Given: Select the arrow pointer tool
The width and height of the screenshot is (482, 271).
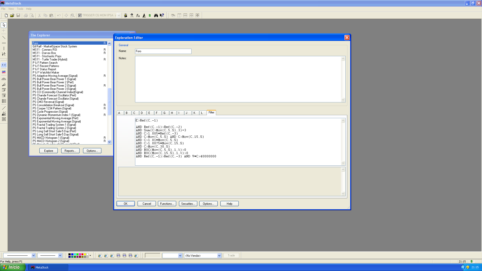Looking at the screenshot, I should click(x=4, y=25).
